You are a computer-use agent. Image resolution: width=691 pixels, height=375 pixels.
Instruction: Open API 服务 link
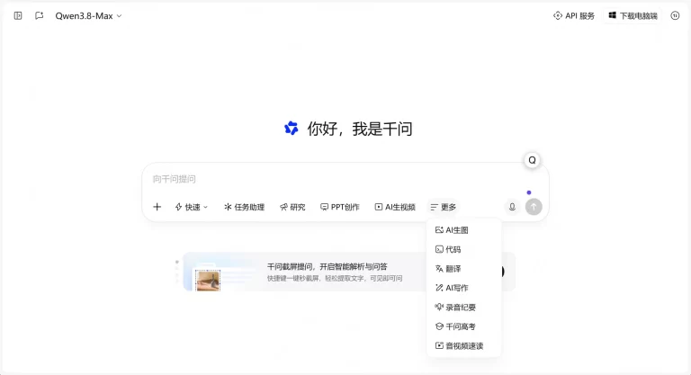[x=574, y=16]
